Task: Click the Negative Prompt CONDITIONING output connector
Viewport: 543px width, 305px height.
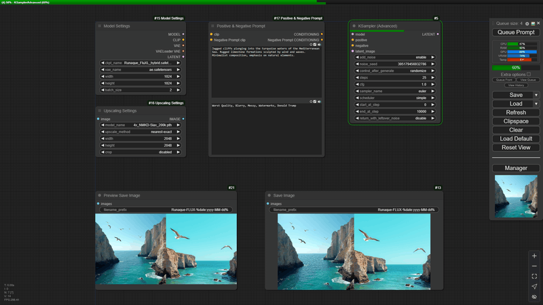Action: click(322, 40)
